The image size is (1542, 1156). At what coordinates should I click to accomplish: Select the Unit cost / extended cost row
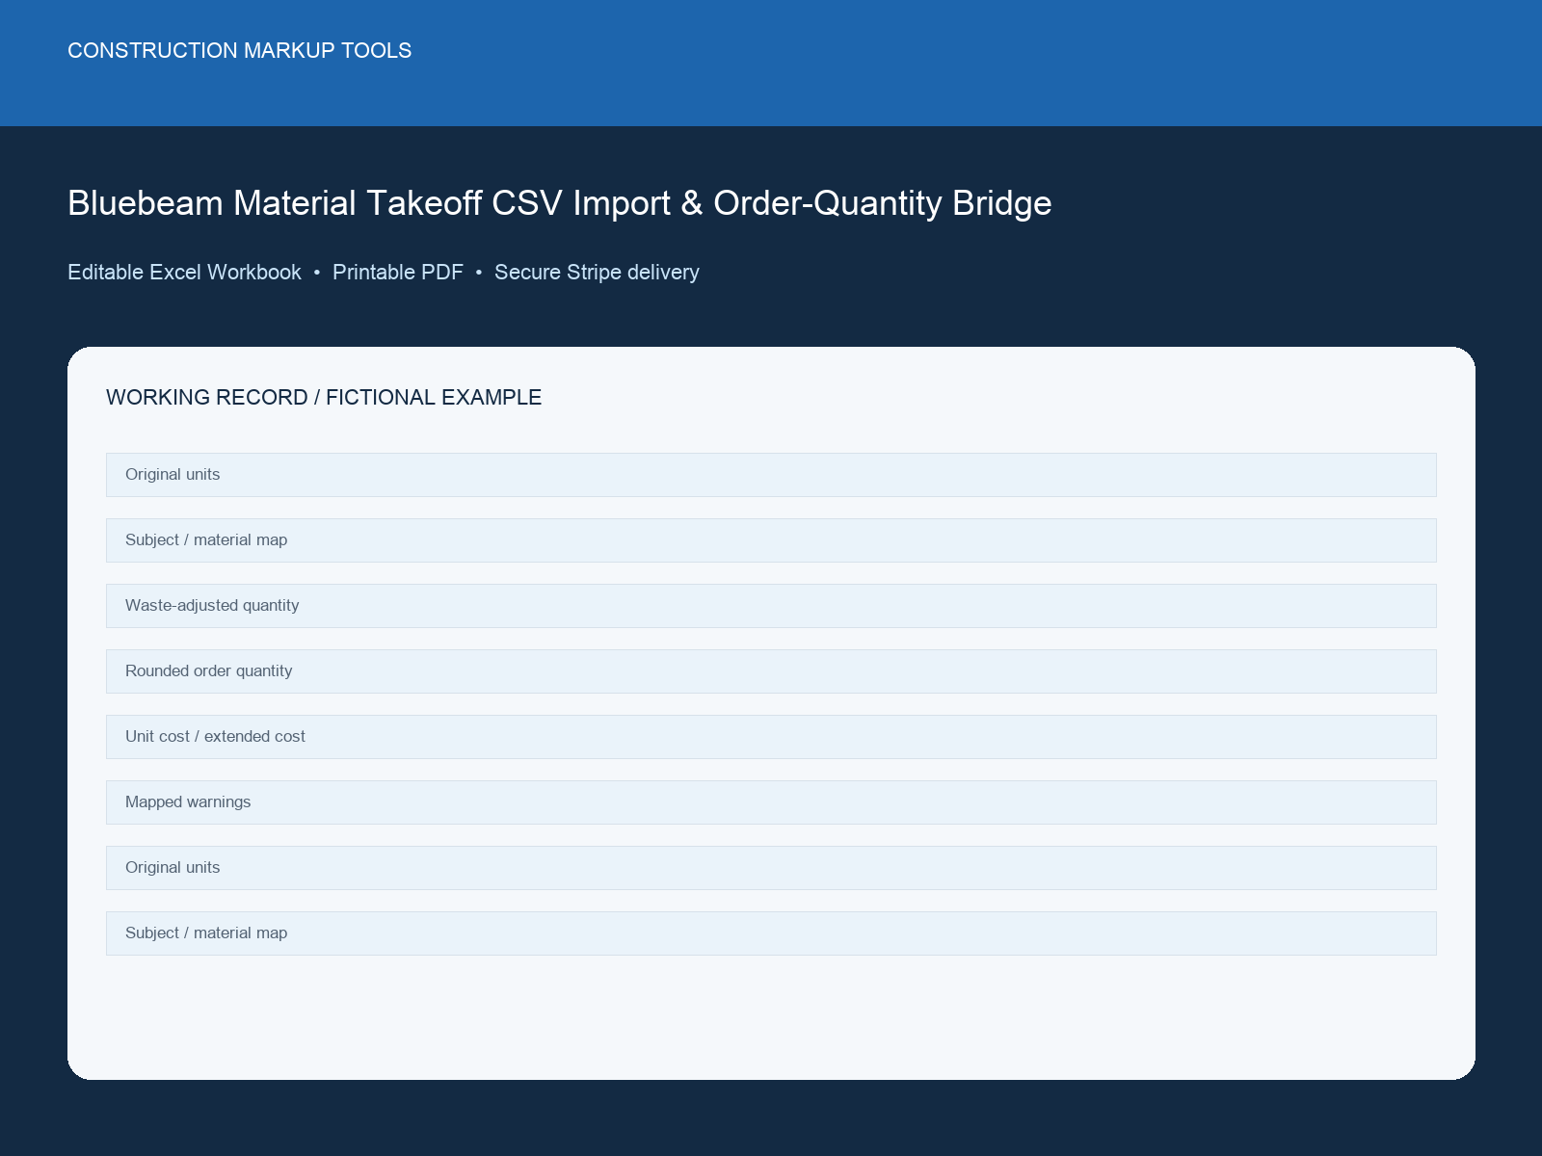click(771, 737)
